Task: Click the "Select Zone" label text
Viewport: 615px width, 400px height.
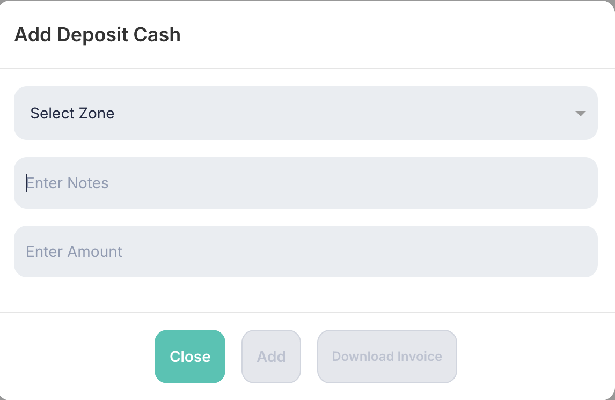Action: (72, 114)
